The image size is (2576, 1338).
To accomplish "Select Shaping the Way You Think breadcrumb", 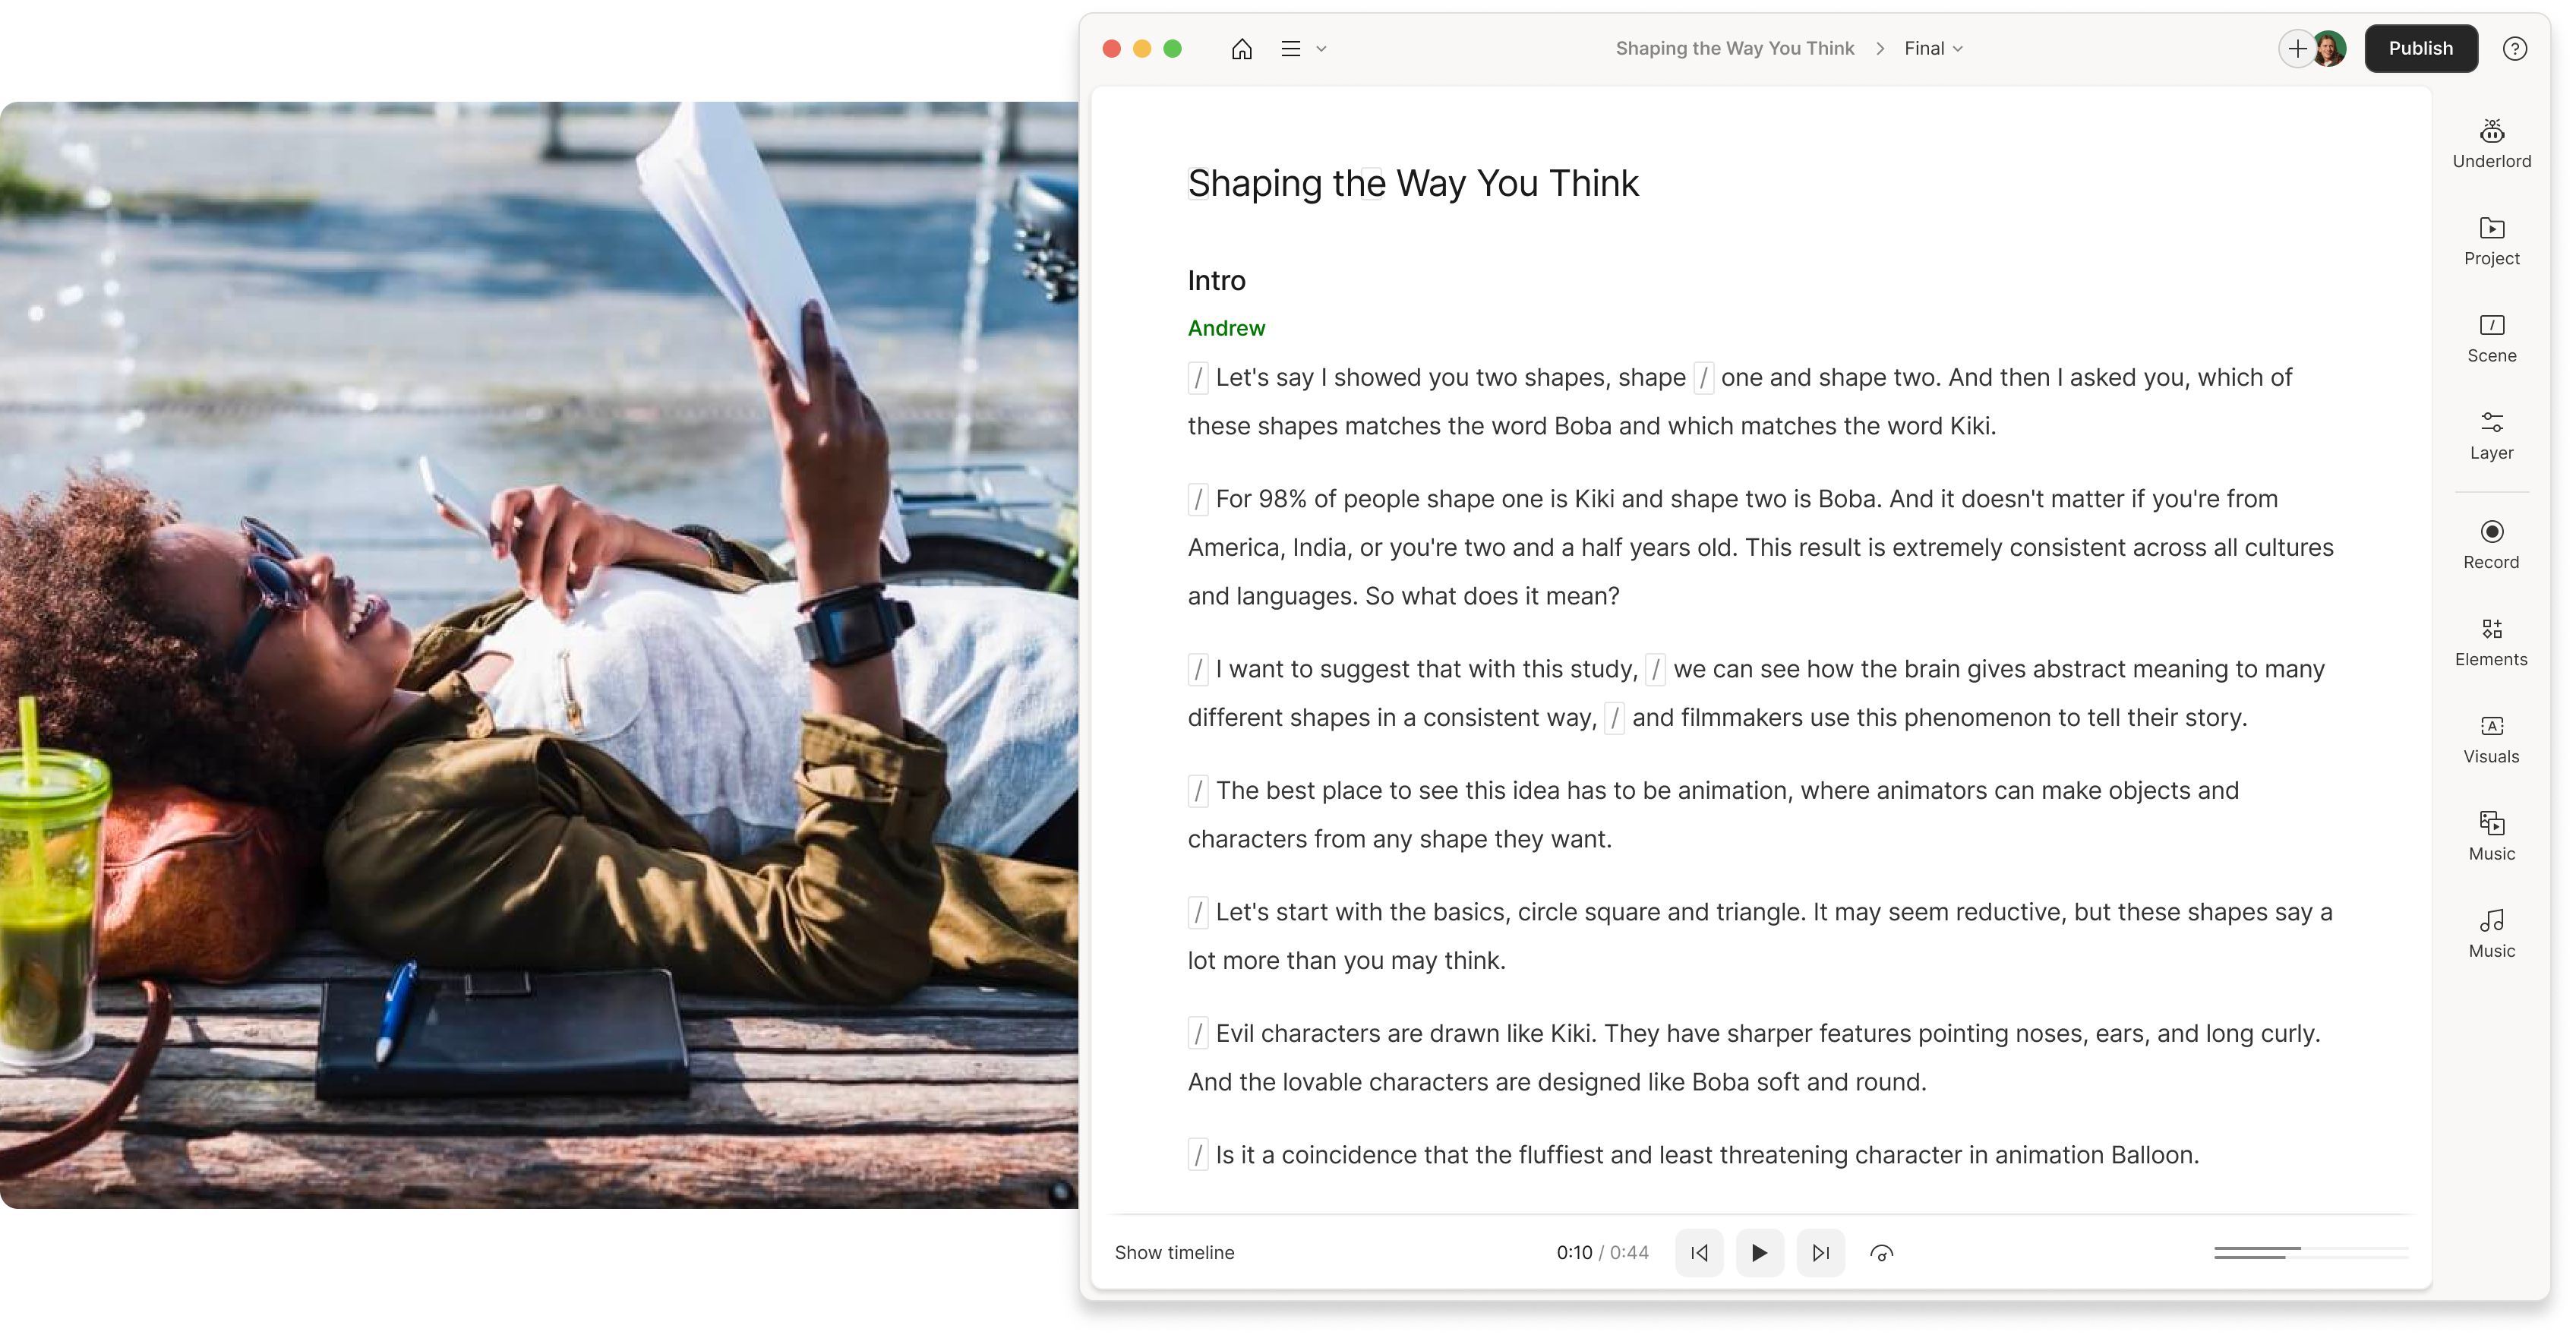I will pos(1734,48).
